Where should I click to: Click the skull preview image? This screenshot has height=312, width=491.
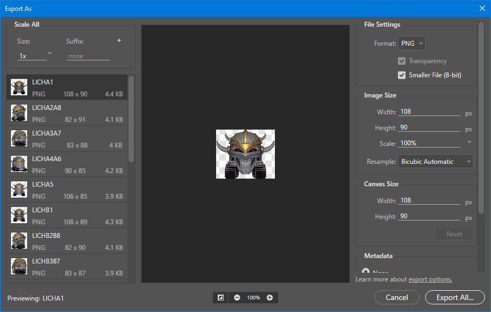(245, 154)
